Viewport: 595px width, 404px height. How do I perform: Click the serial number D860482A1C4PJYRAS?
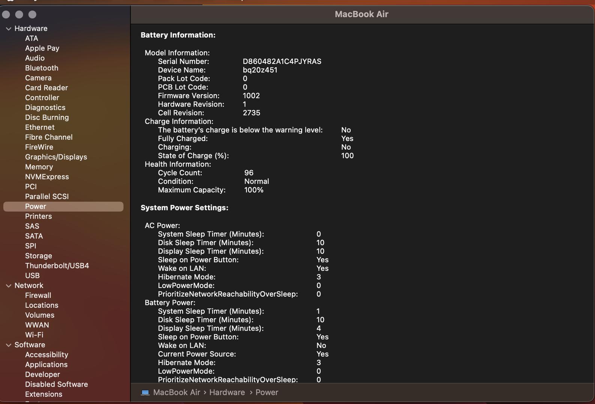pyautogui.click(x=282, y=61)
